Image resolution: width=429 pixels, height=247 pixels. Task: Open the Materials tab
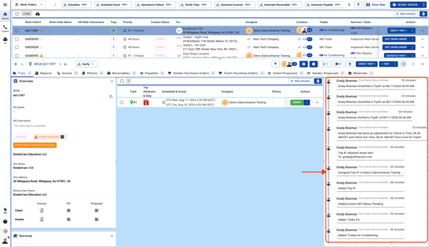coord(360,74)
